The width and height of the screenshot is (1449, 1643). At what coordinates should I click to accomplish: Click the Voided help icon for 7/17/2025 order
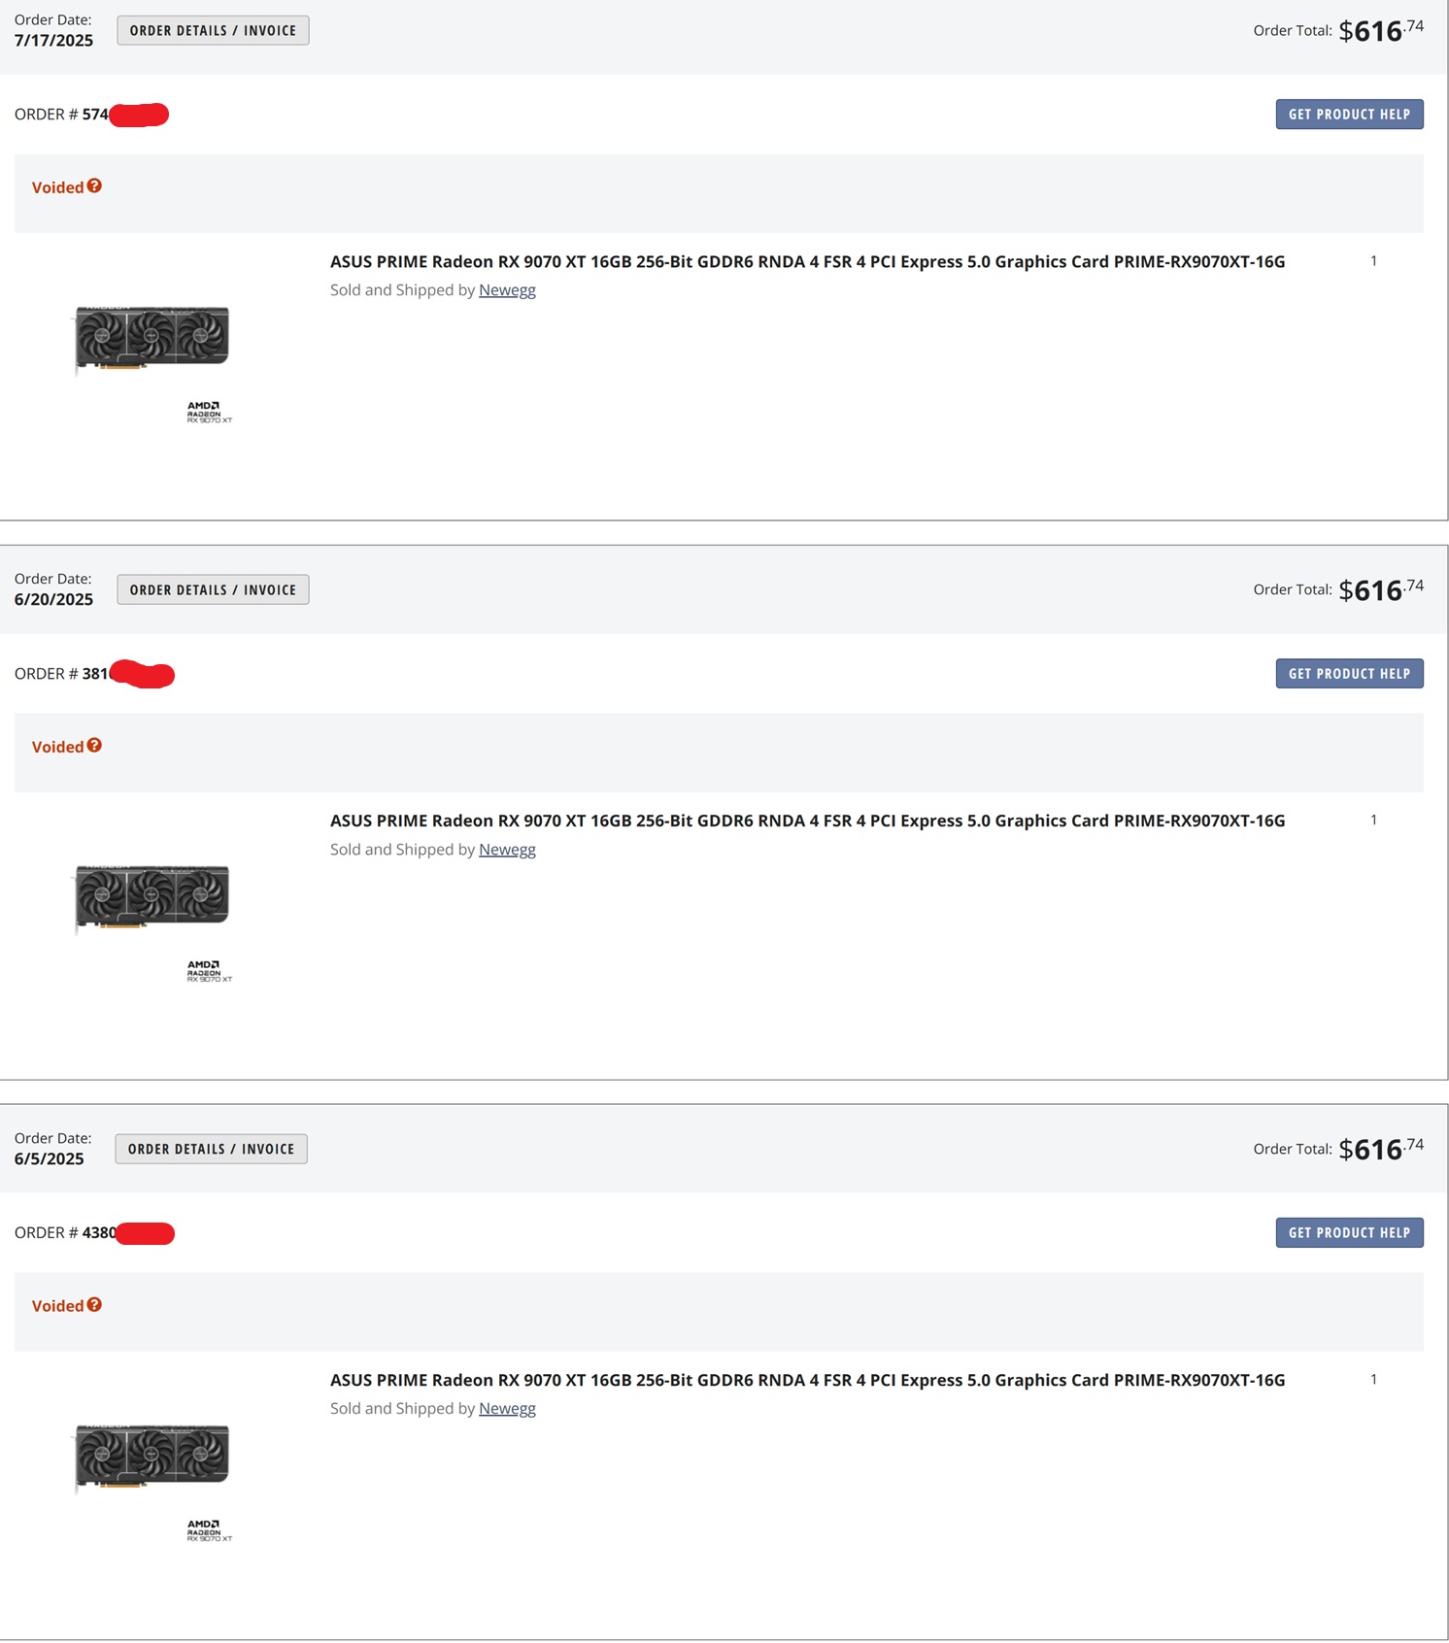[x=94, y=186]
